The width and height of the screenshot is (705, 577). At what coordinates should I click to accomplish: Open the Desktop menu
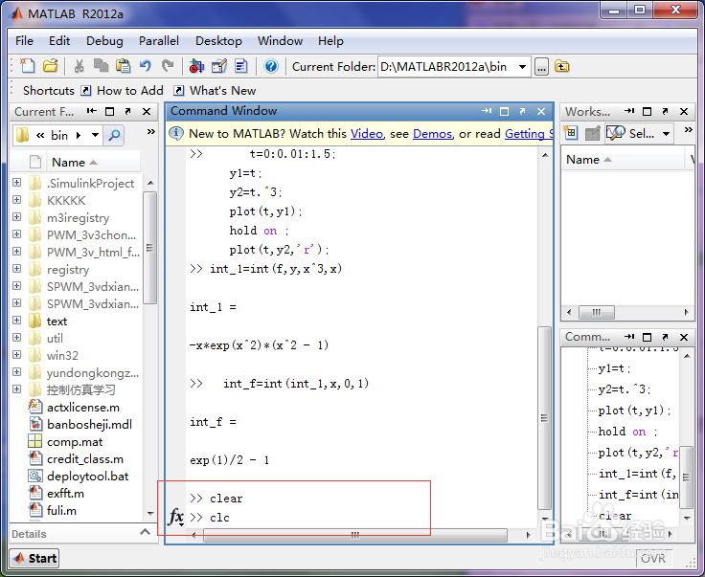point(218,41)
